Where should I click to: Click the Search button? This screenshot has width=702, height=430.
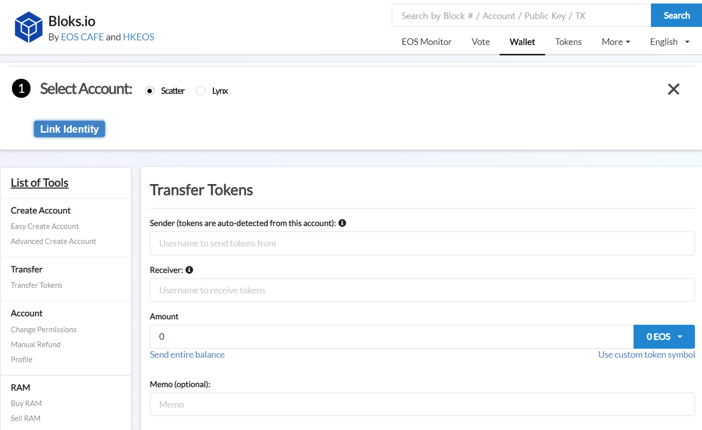coord(677,15)
